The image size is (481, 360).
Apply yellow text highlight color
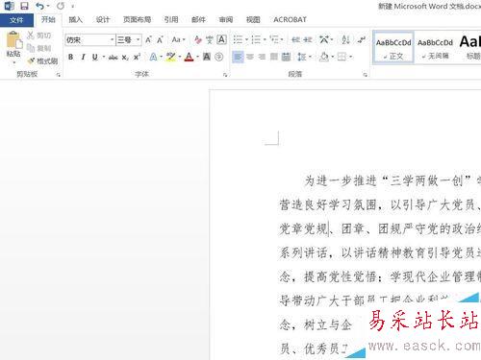[x=171, y=58]
